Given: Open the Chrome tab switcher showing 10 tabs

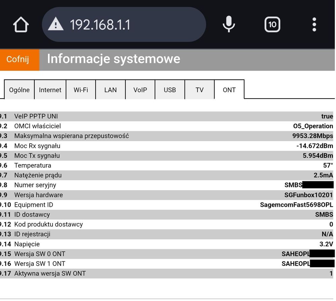Looking at the screenshot, I should point(272,24).
